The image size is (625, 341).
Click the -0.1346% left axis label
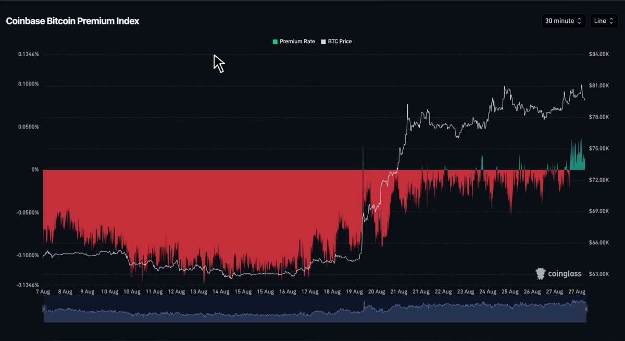click(27, 285)
